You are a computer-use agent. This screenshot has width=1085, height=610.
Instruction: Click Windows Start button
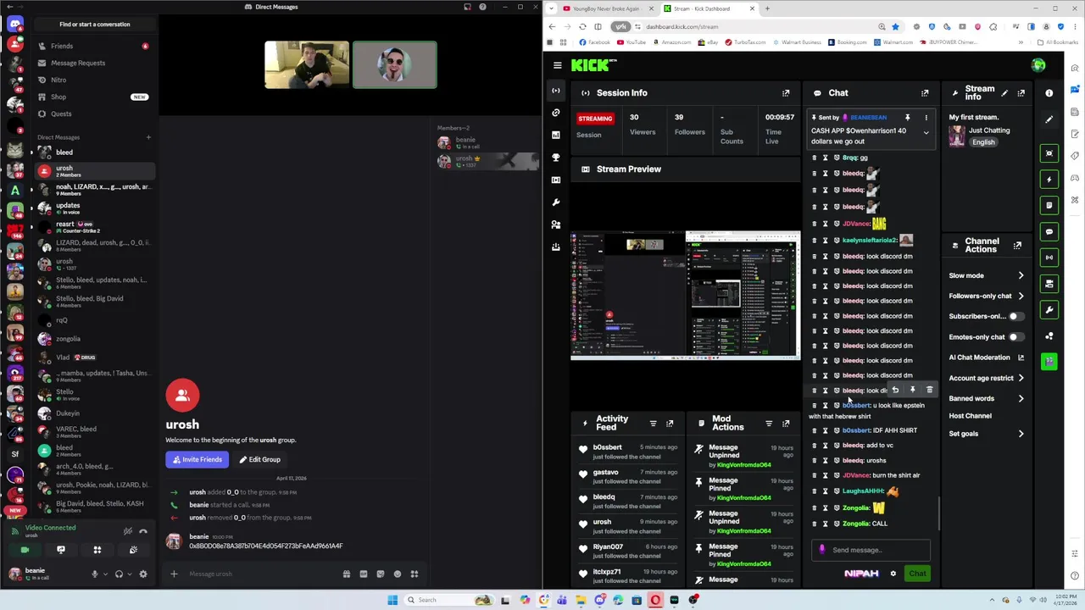(x=392, y=600)
